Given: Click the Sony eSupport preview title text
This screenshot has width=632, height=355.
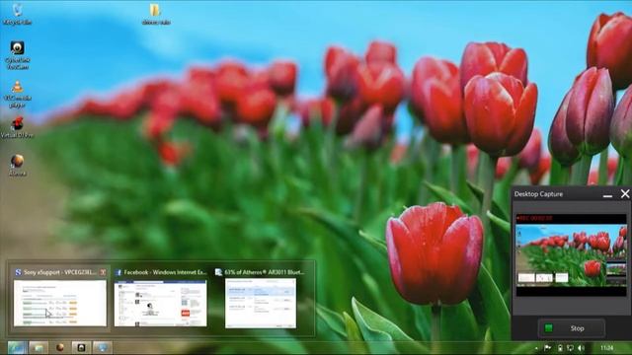Looking at the screenshot, I should [x=59, y=272].
